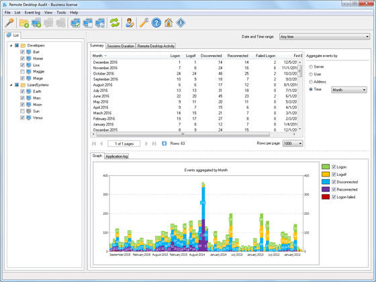Click the add computer toolbar icon
Screen dimensions: 376x282
pos(36,23)
